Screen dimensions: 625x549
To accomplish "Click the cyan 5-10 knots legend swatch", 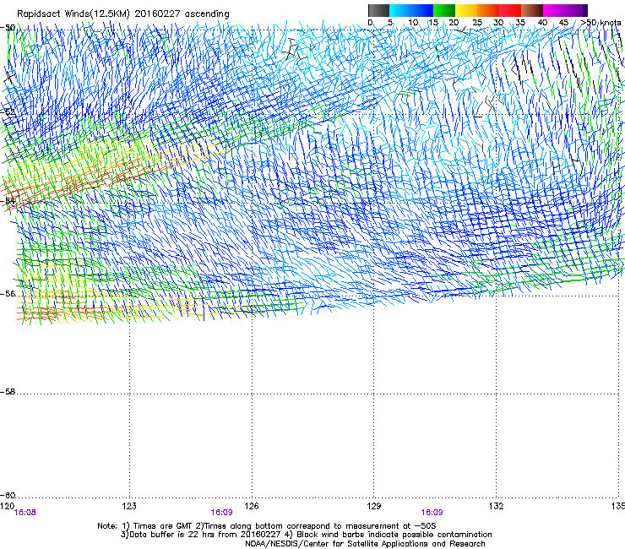I will 400,10.
